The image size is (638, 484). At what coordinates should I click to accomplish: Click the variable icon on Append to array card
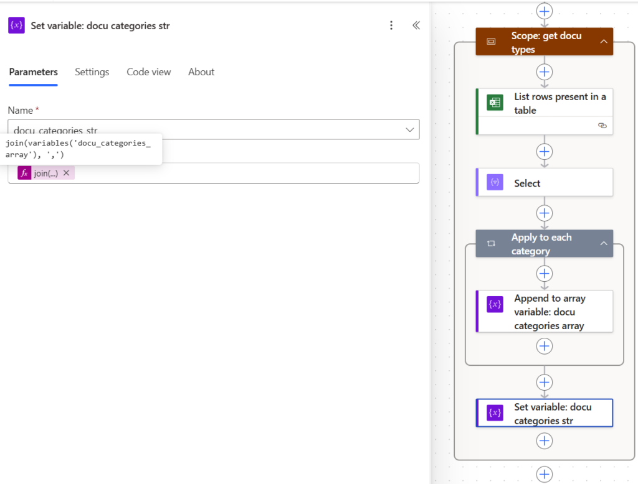495,304
